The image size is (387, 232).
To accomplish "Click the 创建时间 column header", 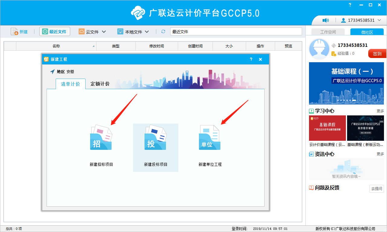I will pyautogui.click(x=195, y=46).
